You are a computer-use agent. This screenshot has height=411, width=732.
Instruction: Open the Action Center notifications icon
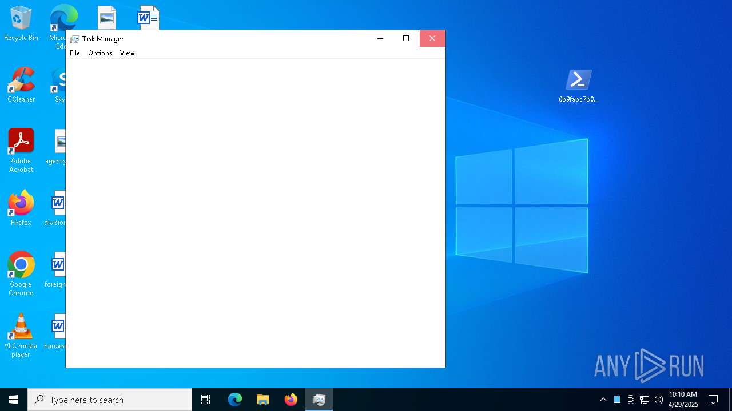713,400
